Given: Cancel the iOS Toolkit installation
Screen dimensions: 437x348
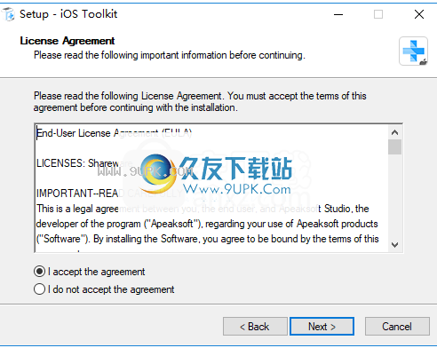Looking at the screenshot, I should [397, 327].
